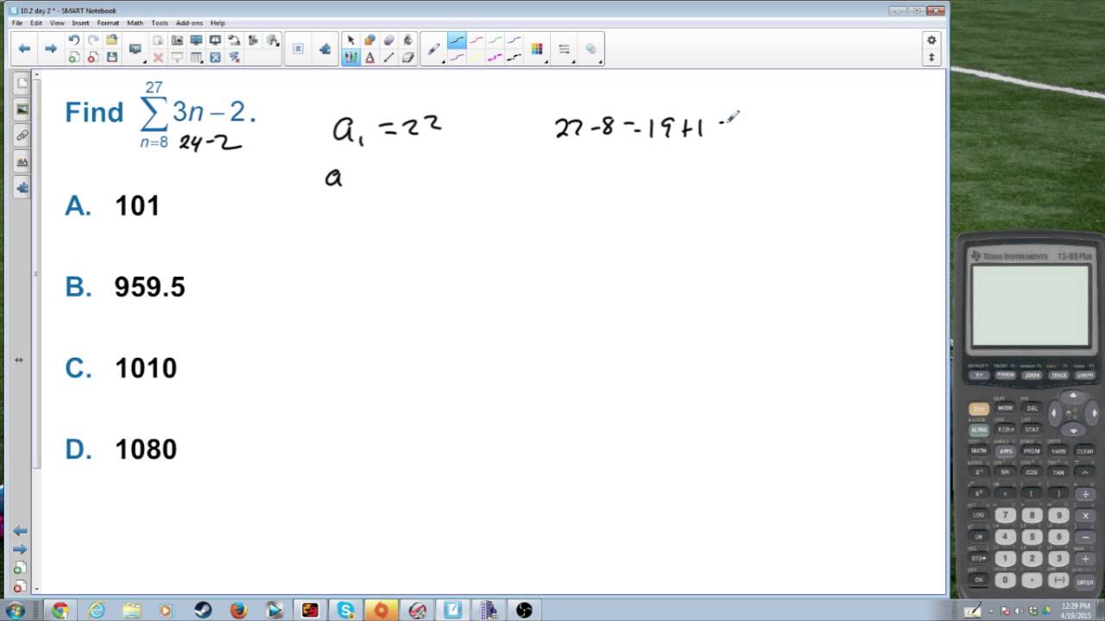Viewport: 1105px width, 621px height.
Task: Select the red pen style
Action: click(476, 41)
